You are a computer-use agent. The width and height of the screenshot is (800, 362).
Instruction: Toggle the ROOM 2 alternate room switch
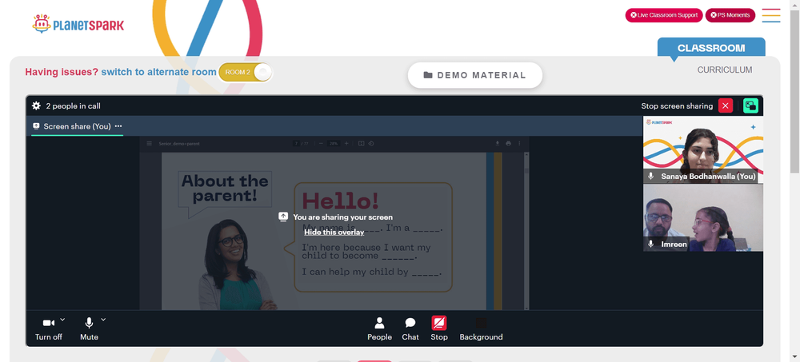(246, 72)
